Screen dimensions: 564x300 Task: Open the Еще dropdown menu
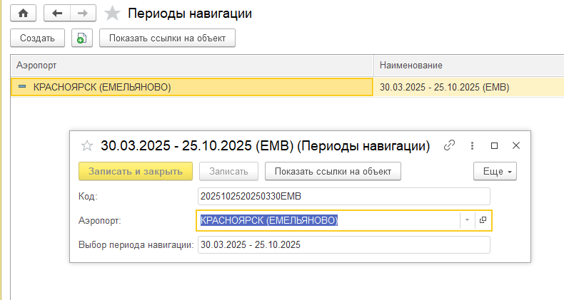pos(495,171)
